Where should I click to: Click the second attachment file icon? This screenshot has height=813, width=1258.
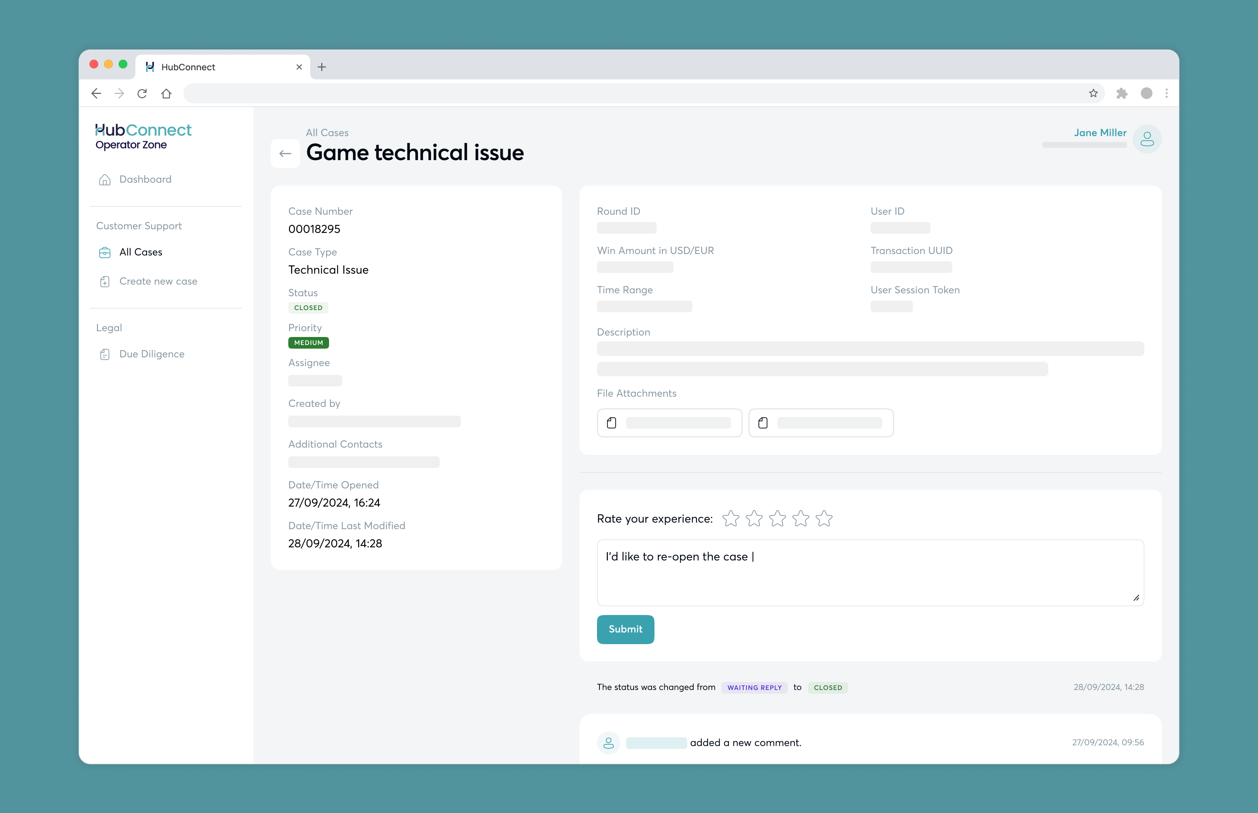763,423
